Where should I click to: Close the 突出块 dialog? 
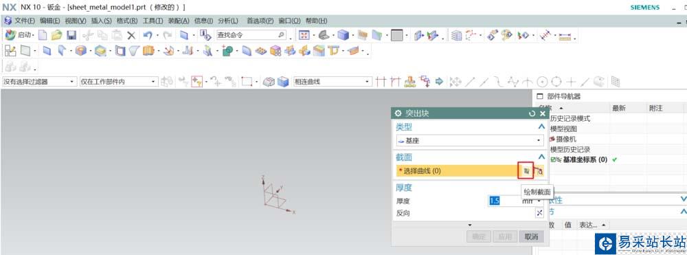click(x=543, y=113)
